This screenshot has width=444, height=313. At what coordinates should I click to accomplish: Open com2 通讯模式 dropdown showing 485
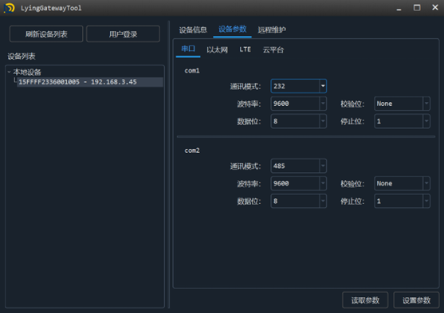point(298,166)
